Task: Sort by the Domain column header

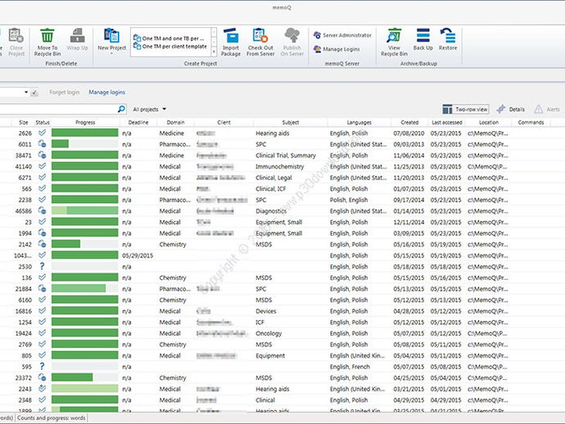Action: pyautogui.click(x=175, y=123)
